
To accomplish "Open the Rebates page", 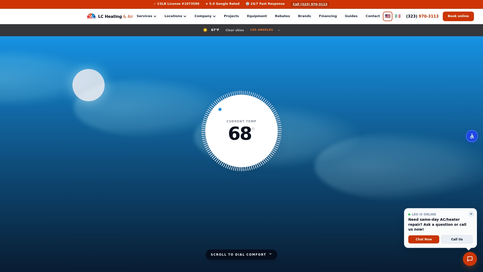I will [282, 16].
